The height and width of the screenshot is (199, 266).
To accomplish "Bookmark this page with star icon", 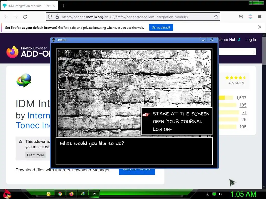I will [216, 17].
